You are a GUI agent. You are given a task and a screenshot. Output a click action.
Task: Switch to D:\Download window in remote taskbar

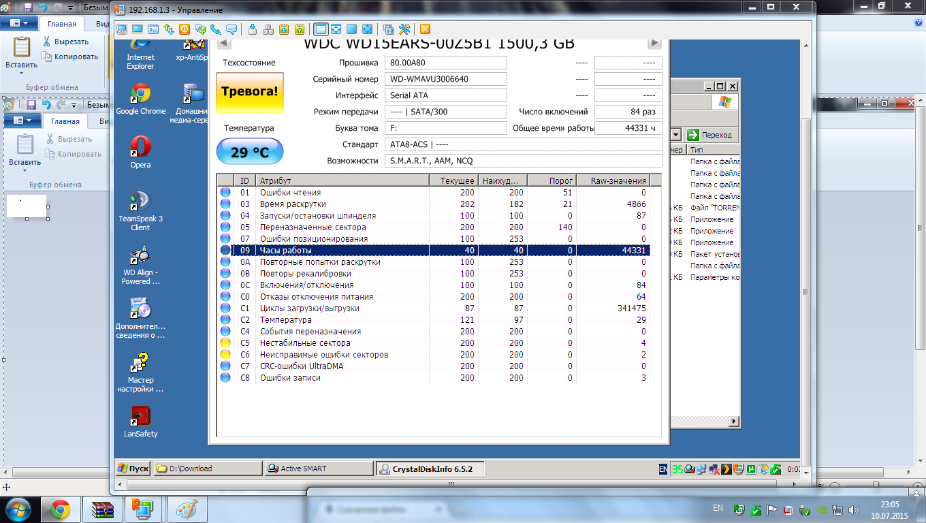tap(208, 469)
